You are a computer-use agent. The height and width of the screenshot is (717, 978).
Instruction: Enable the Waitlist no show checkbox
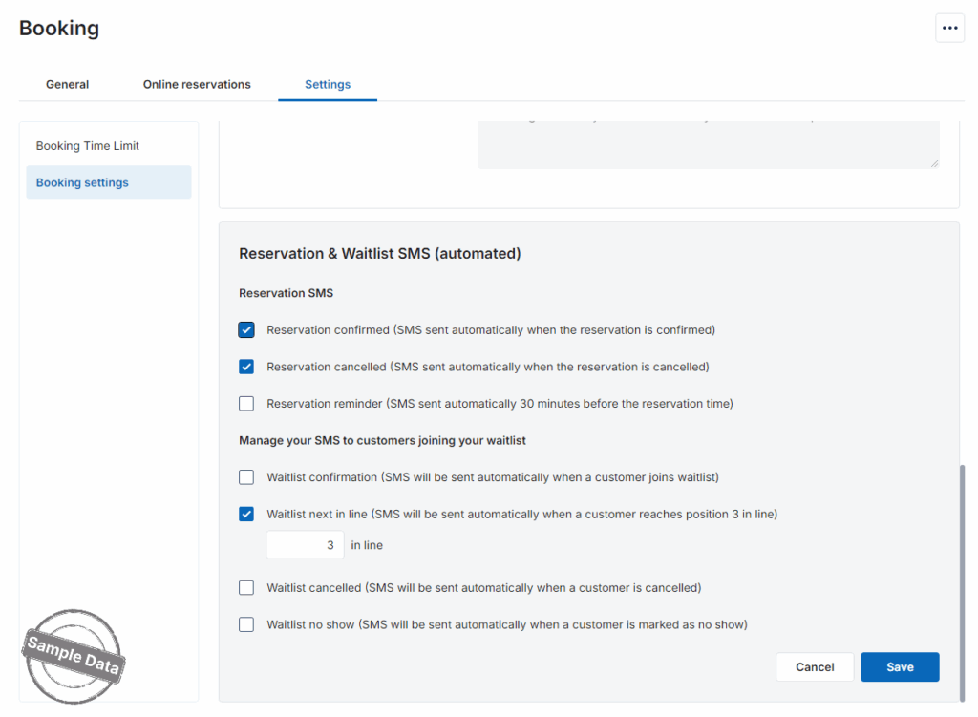[246, 624]
